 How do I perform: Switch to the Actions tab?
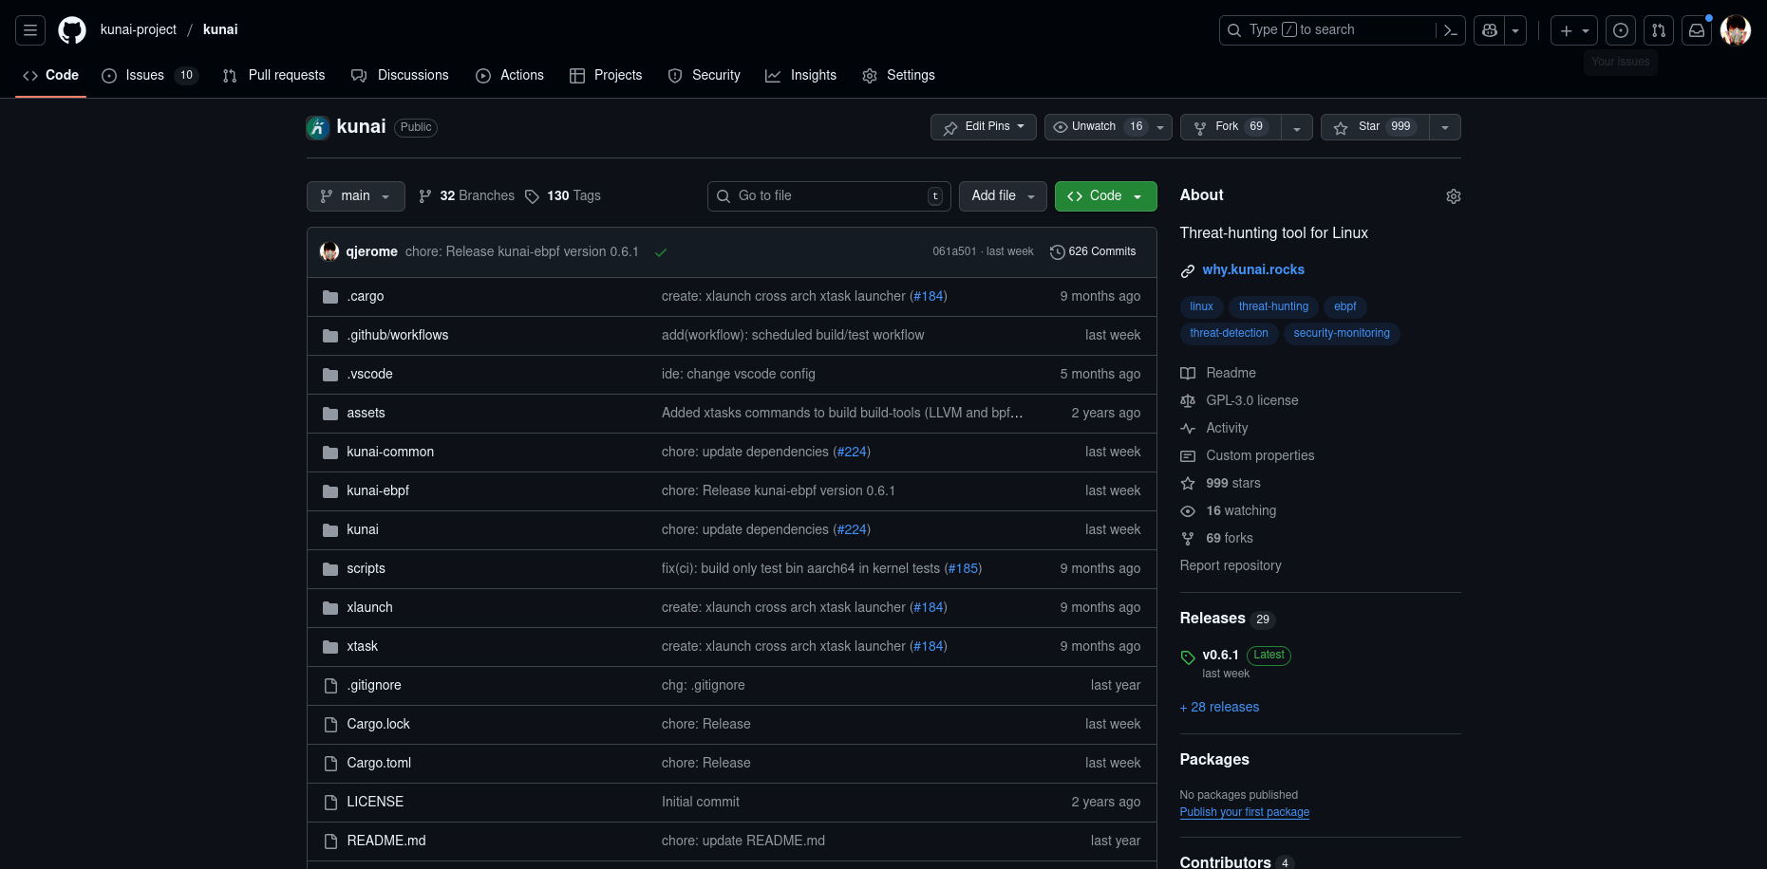pyautogui.click(x=510, y=75)
